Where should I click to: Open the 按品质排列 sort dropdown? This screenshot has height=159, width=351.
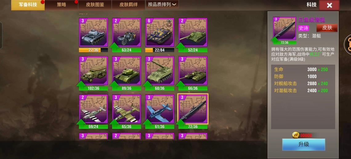(x=162, y=5)
